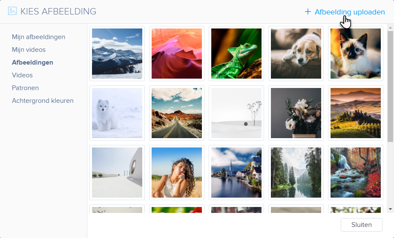Open the Patronen category
The width and height of the screenshot is (394, 238).
[x=25, y=88]
